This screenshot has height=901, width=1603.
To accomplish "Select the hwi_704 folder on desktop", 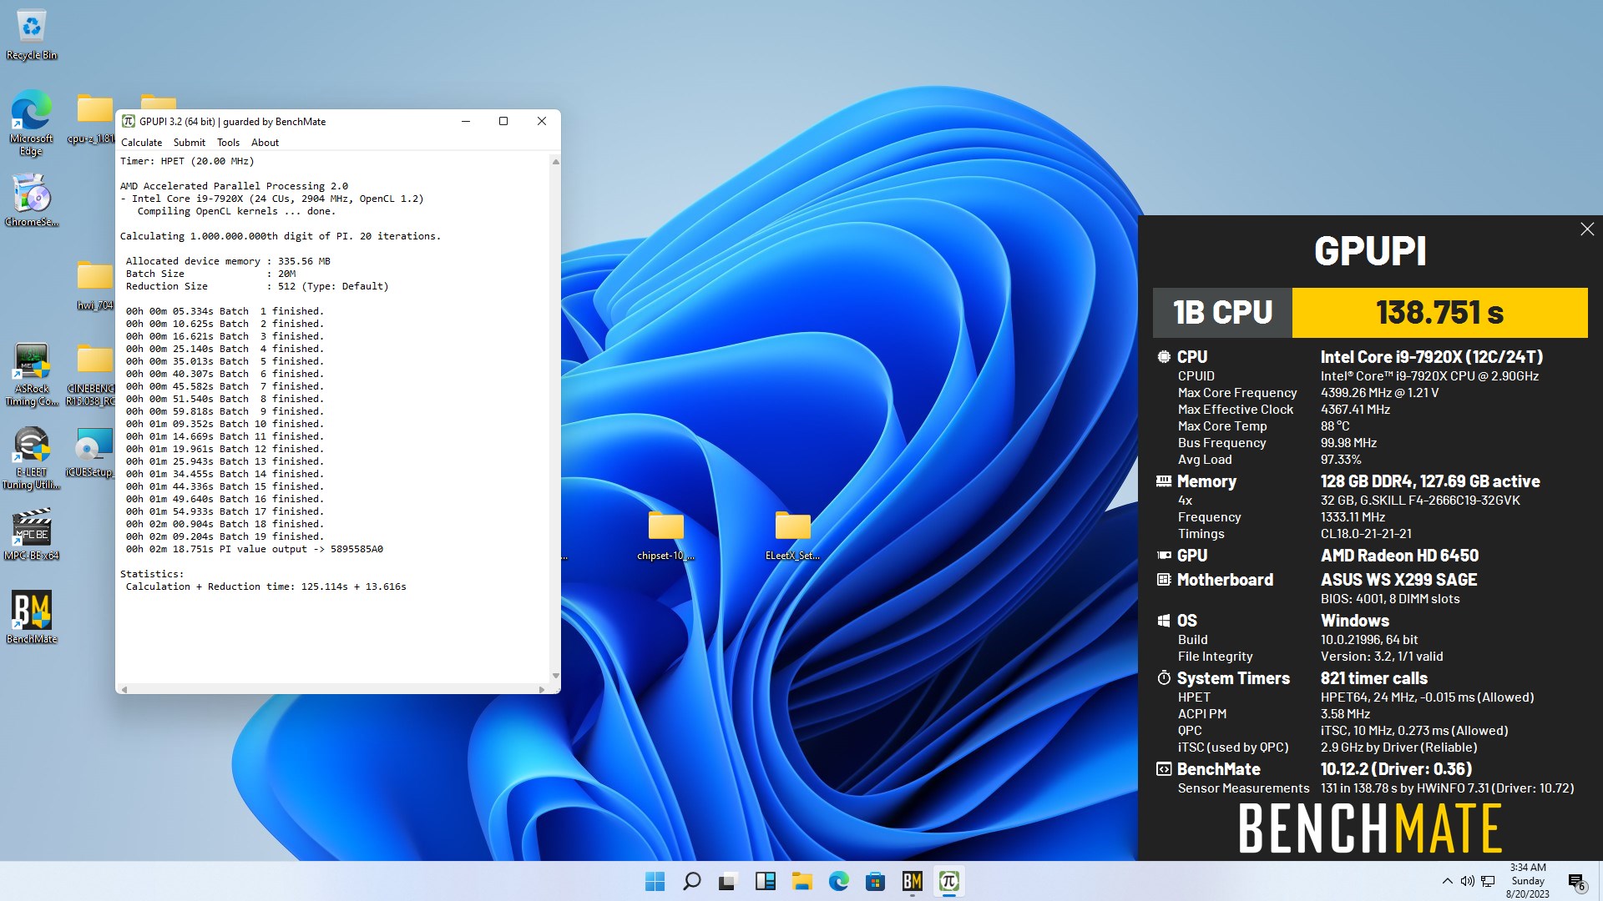I will pyautogui.click(x=94, y=285).
